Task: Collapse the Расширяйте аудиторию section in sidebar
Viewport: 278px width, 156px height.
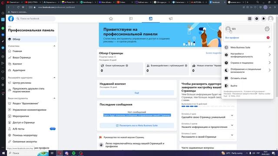Action: coord(54,78)
